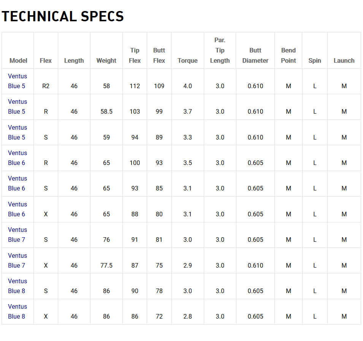Click the Launch column header
Viewport: 363px width, 341px height.
pyautogui.click(x=344, y=60)
